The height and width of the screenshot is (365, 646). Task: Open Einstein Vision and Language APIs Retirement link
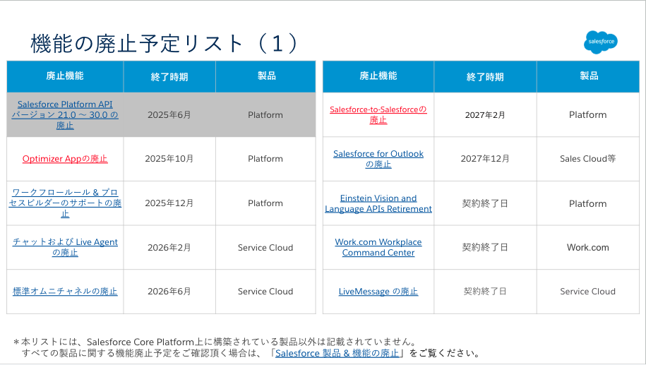(x=378, y=203)
